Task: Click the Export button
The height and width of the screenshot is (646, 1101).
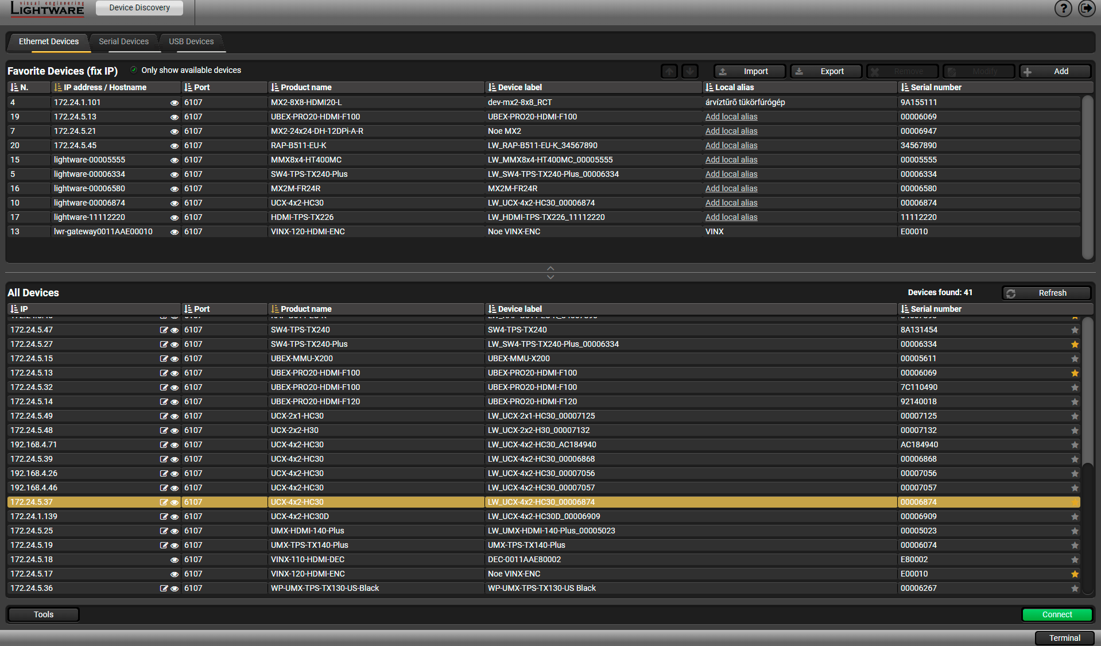Action: (x=826, y=71)
